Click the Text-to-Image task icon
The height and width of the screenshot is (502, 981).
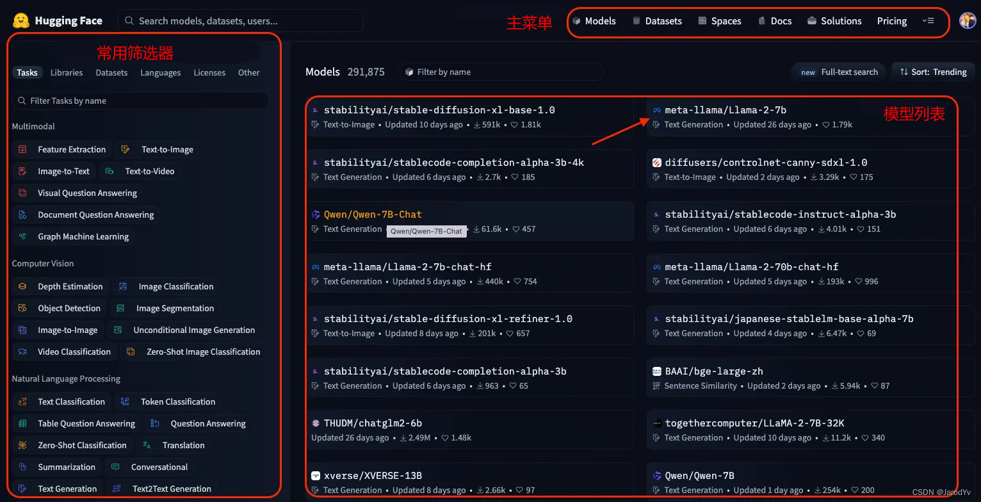pyautogui.click(x=126, y=149)
